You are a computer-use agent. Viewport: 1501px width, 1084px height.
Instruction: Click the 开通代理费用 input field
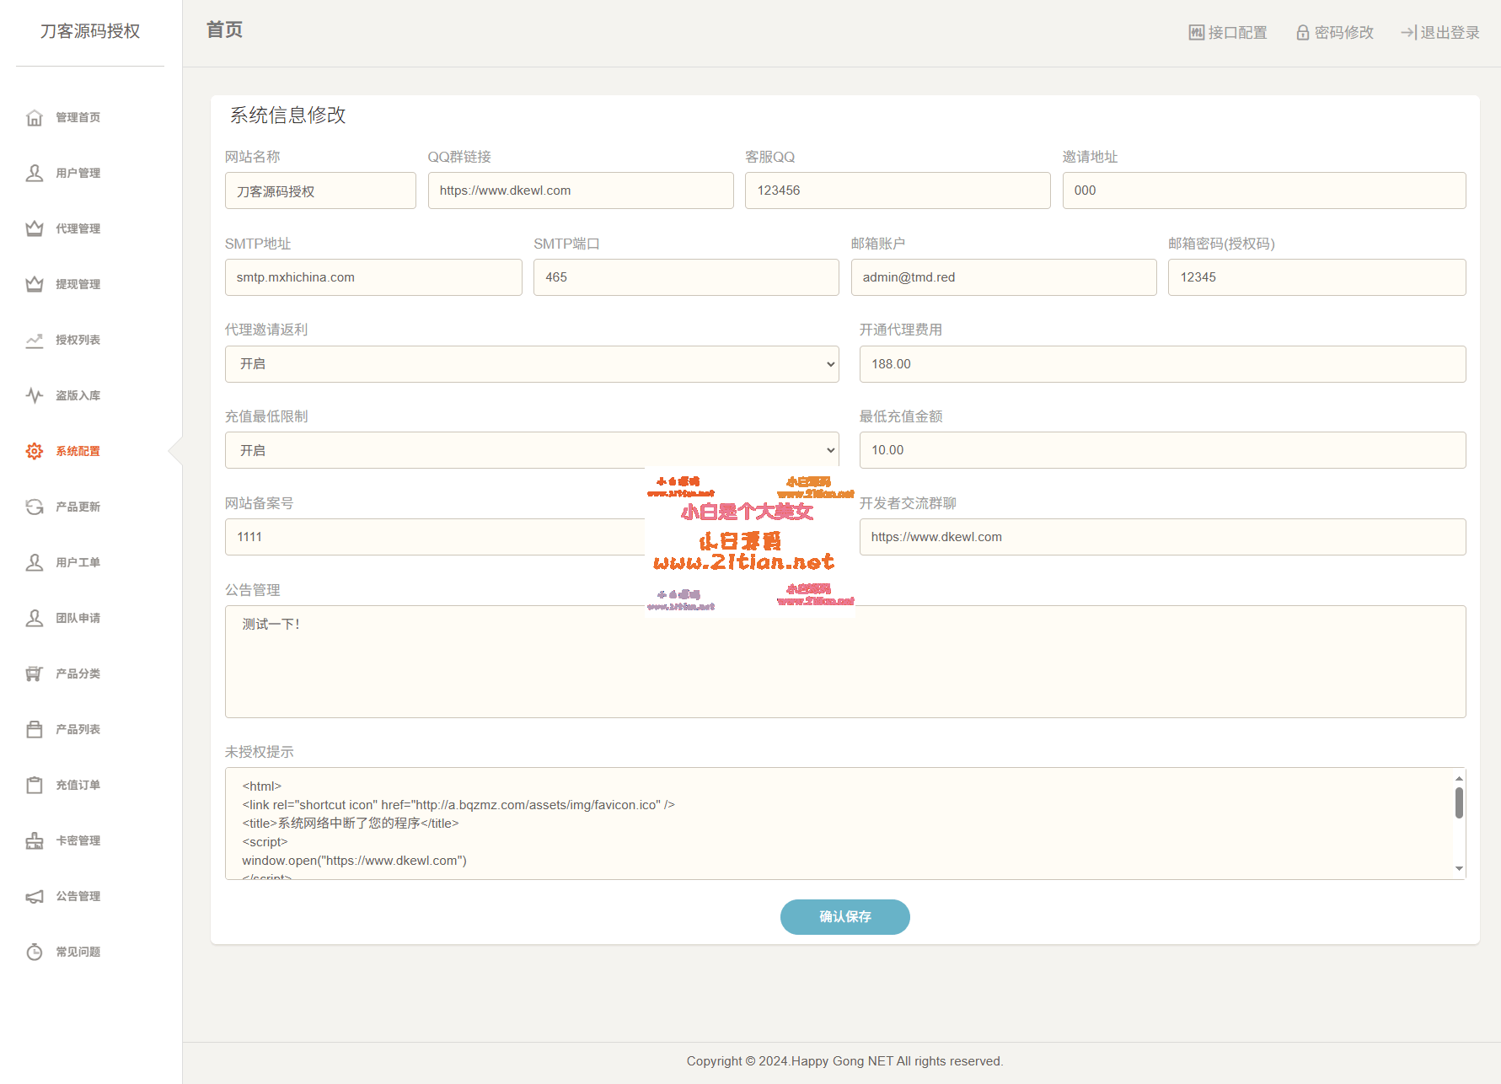1162,364
